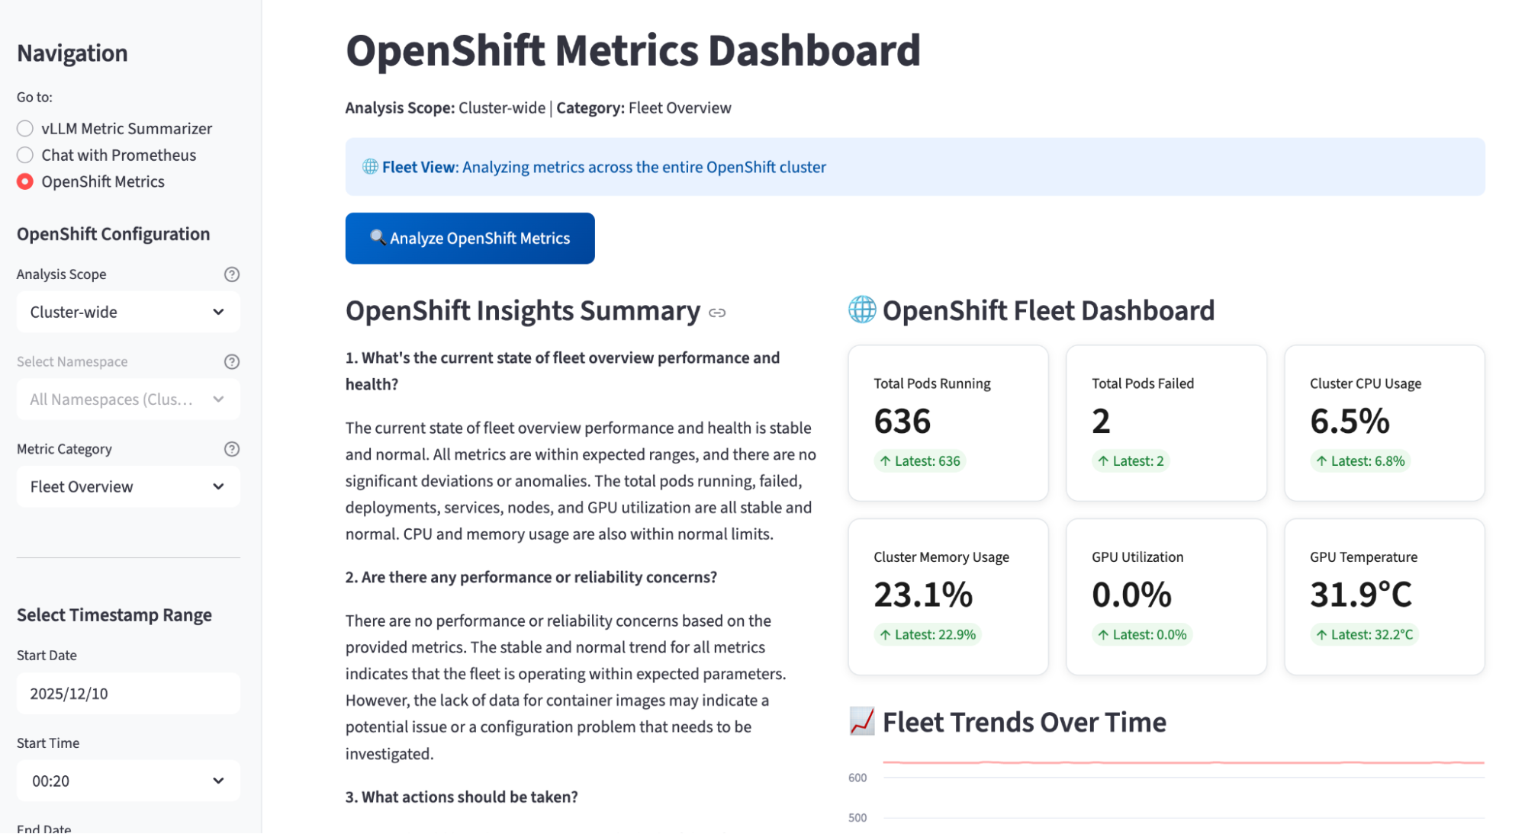Click Analyze OpenShift Metrics button
Image resolution: width=1525 pixels, height=834 pixels.
click(x=470, y=239)
